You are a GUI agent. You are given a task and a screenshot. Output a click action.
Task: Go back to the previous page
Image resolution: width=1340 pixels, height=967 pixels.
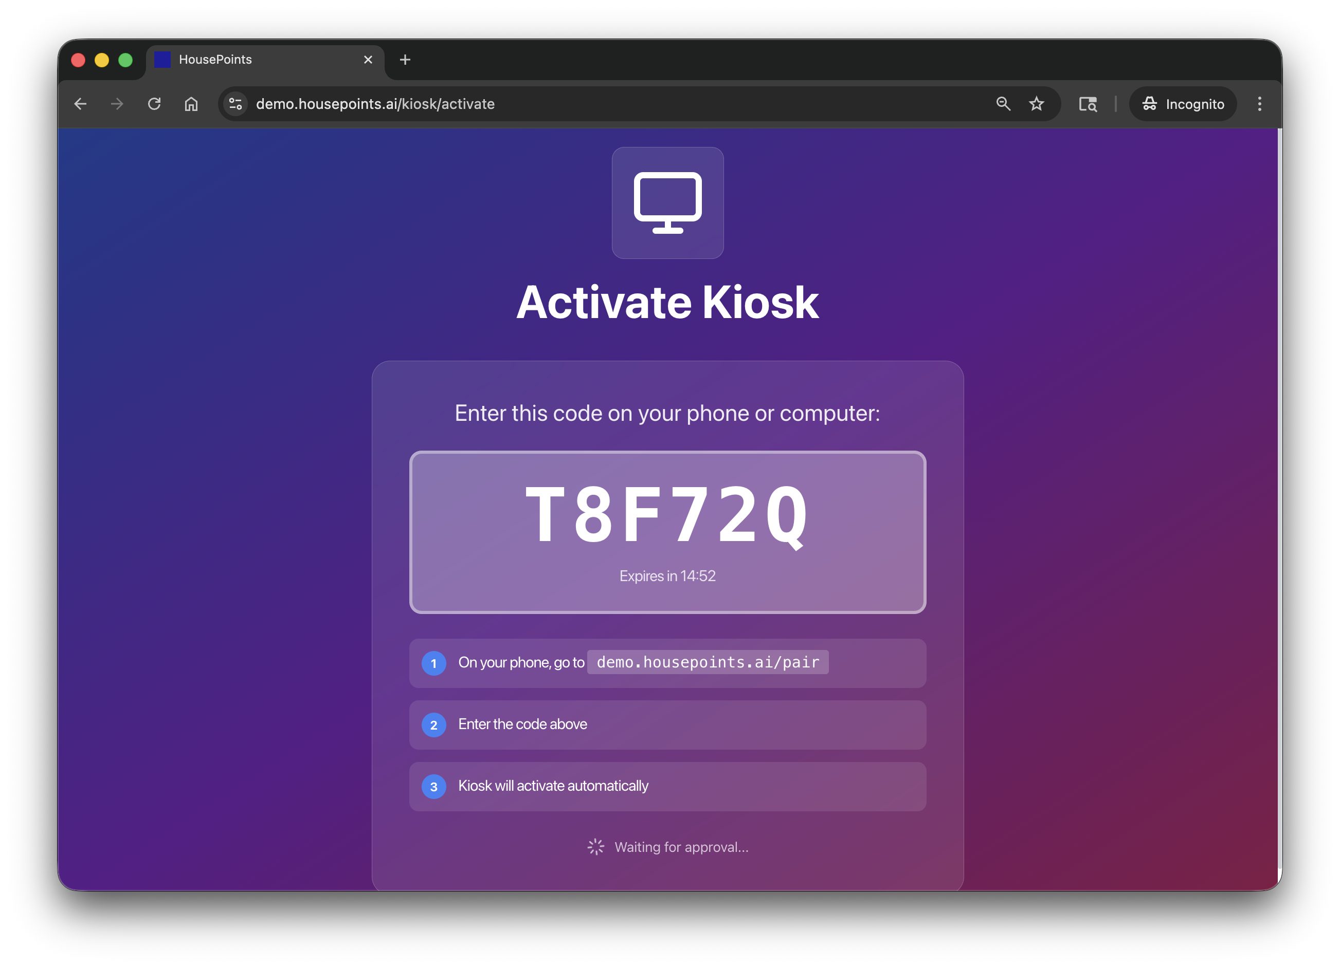(80, 104)
